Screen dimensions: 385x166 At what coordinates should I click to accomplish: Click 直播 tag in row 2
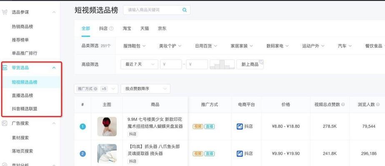(x=209, y=154)
